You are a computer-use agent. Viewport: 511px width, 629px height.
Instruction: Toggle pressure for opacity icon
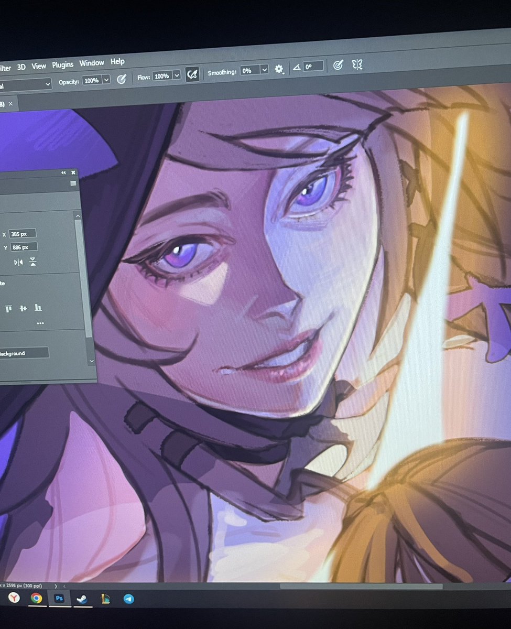coord(122,79)
